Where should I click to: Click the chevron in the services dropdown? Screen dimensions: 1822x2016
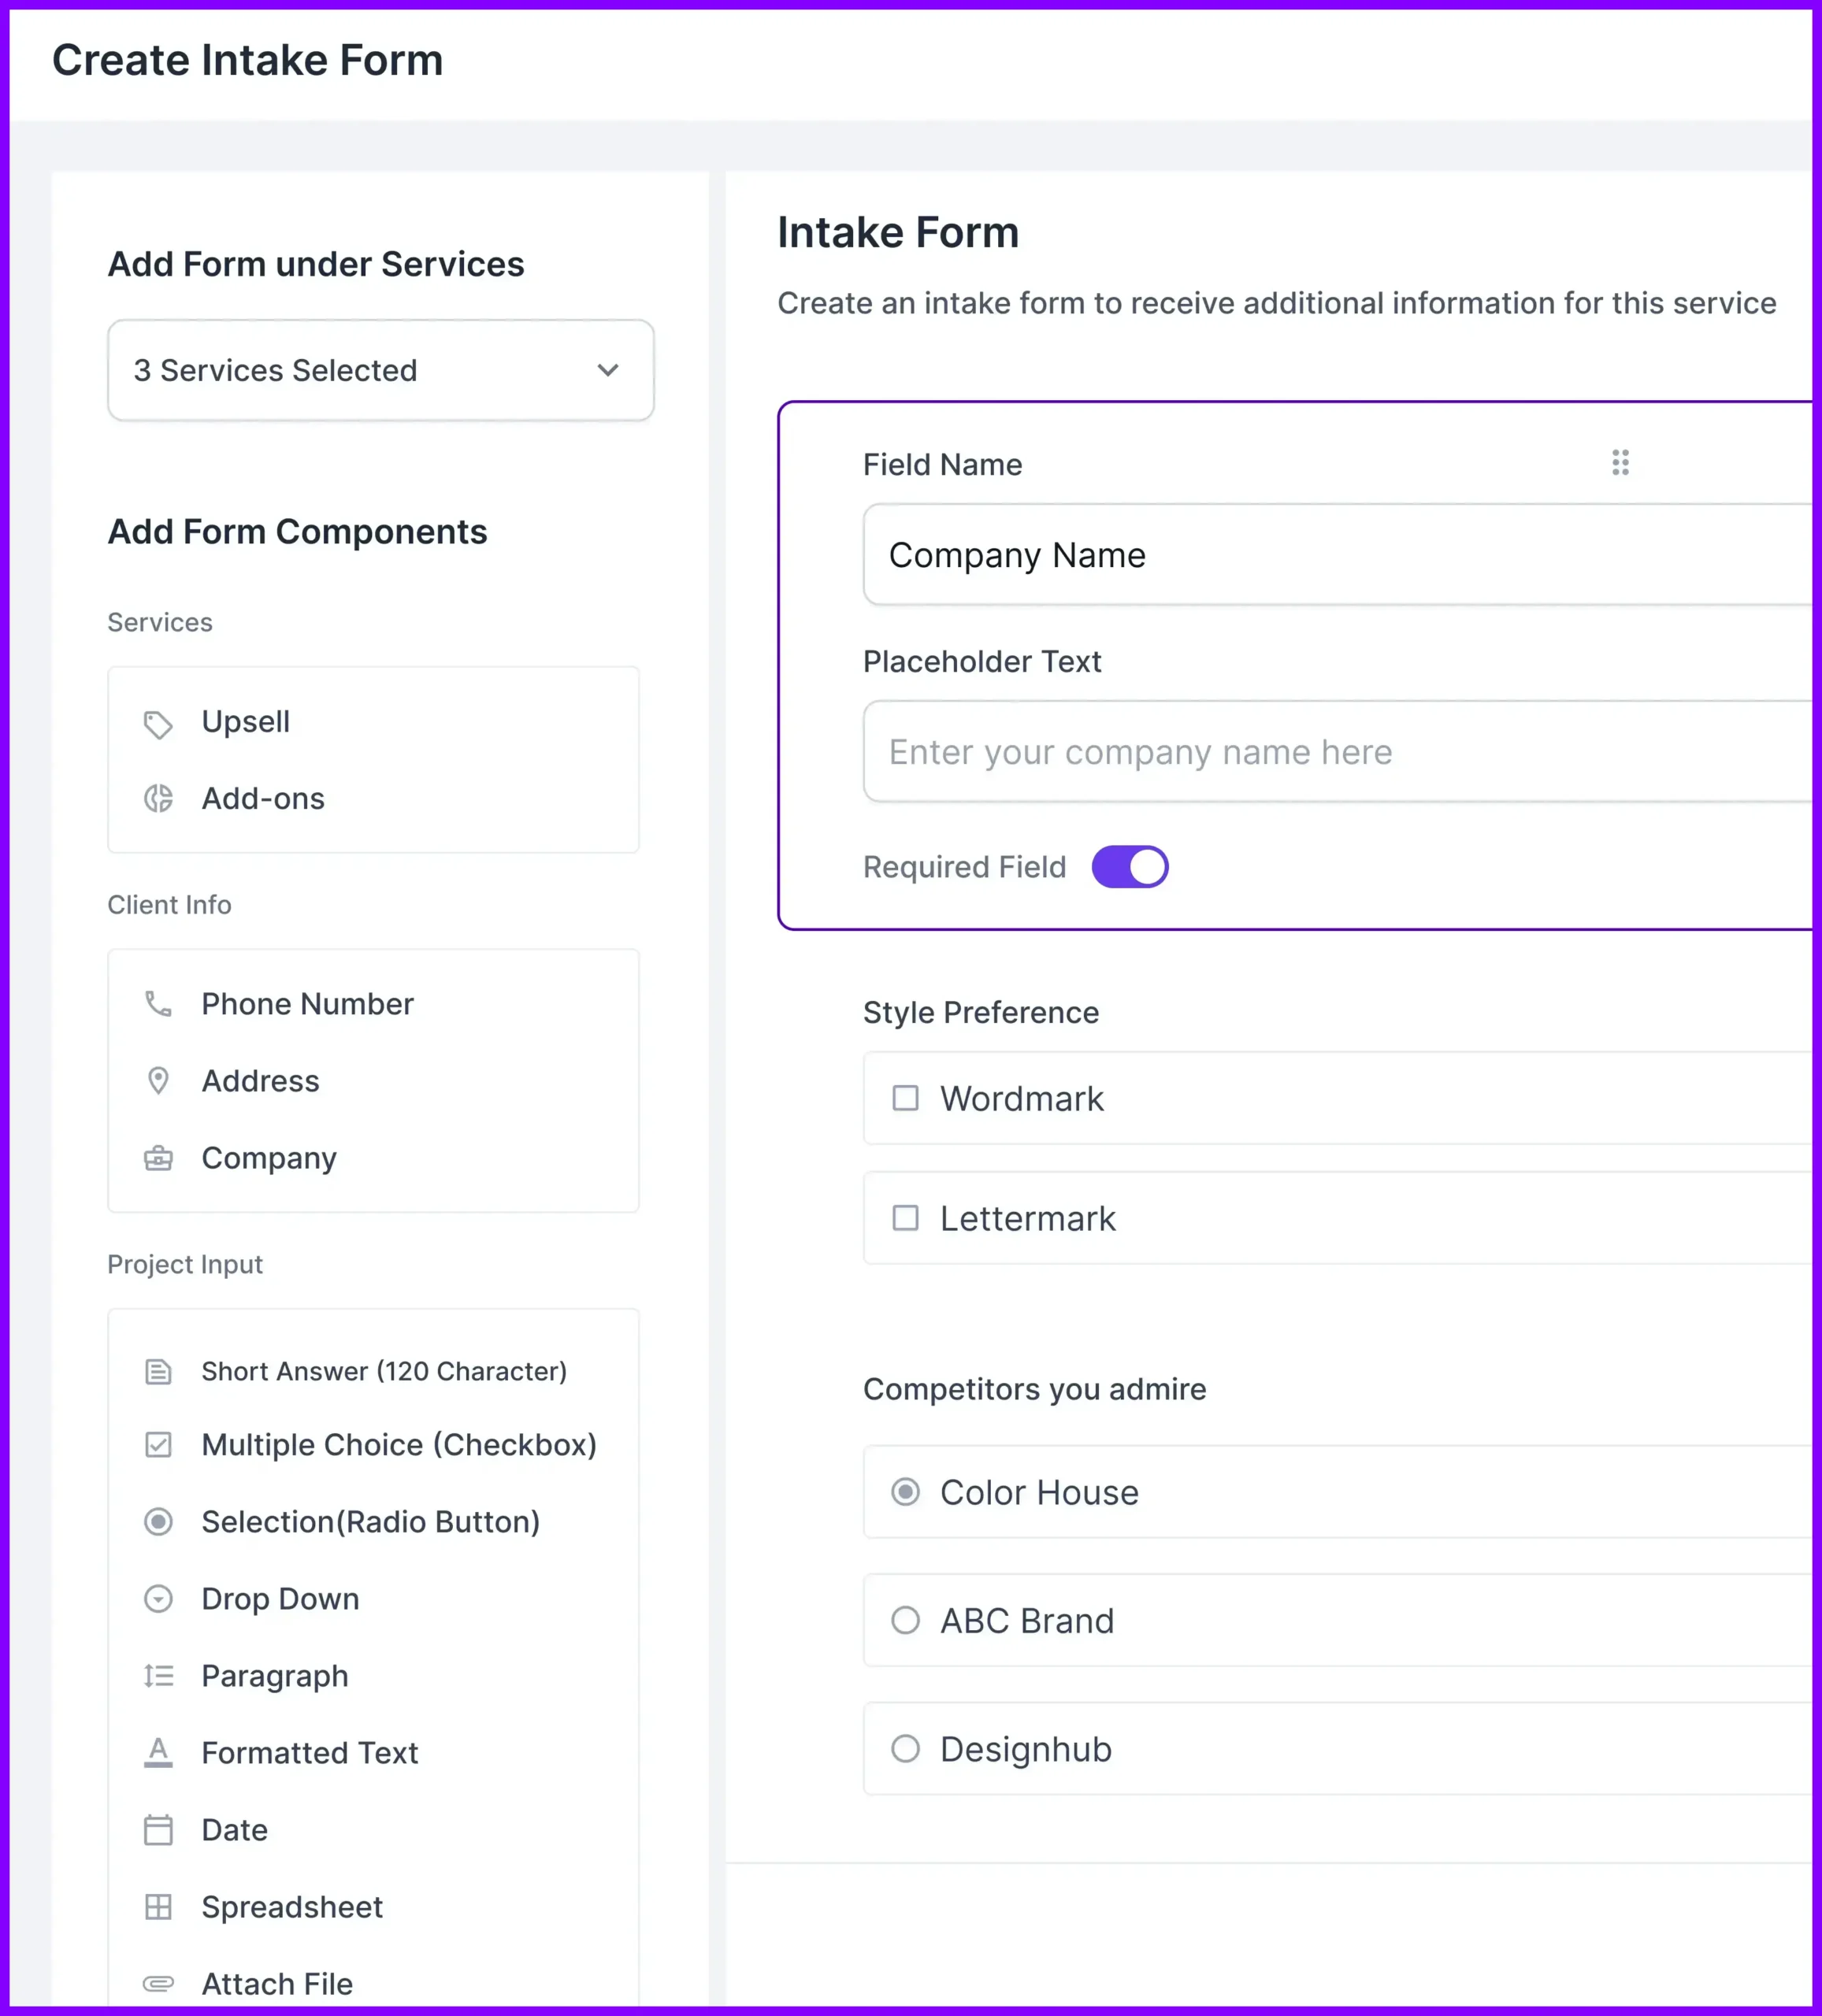pyautogui.click(x=607, y=371)
